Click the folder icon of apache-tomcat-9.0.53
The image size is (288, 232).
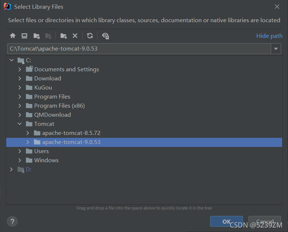click(x=37, y=142)
